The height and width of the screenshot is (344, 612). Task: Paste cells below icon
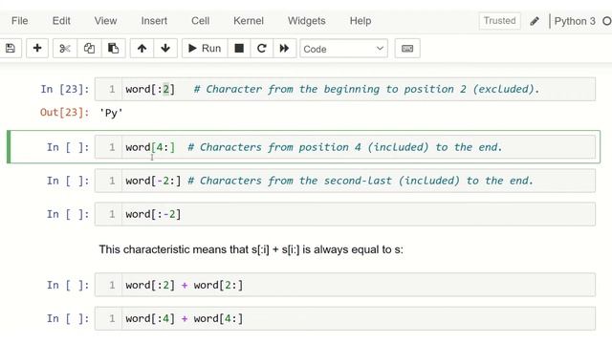click(x=113, y=49)
